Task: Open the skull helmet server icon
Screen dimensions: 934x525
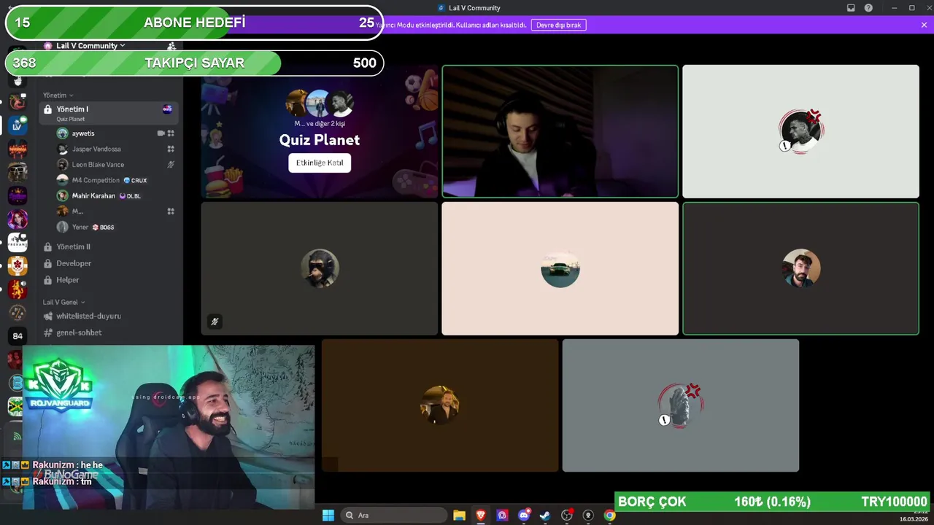Action: [18, 172]
